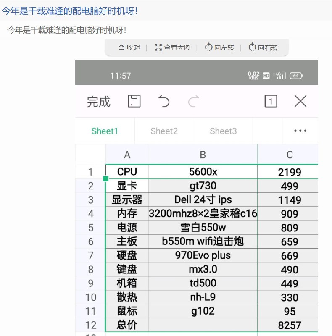Image resolution: width=332 pixels, height=336 pixels.
Task: Select cell containing 5600x
Action: coord(203,172)
